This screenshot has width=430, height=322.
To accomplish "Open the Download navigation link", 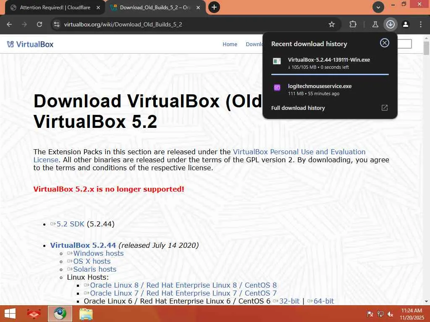I will [254, 44].
